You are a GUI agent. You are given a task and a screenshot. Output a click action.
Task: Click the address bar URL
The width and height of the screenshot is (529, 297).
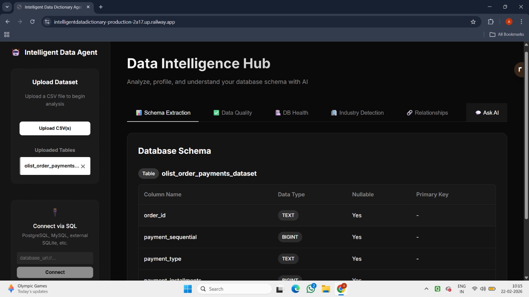tap(114, 22)
